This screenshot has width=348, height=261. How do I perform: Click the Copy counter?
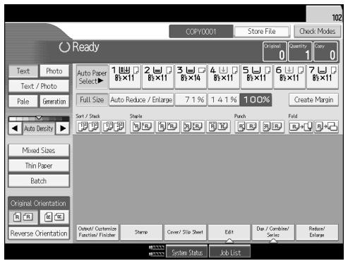click(325, 51)
